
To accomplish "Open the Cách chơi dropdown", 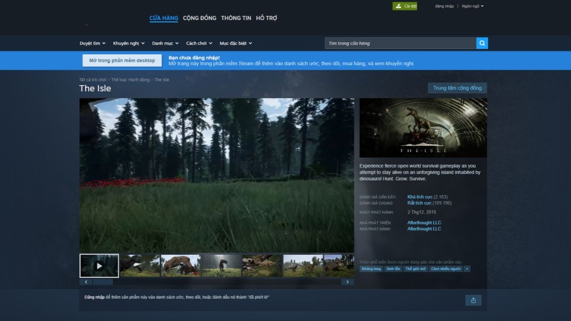I will [x=199, y=43].
